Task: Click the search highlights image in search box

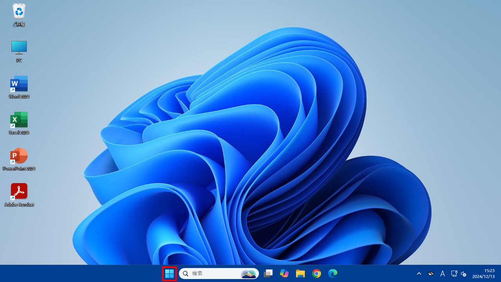Action: (x=249, y=273)
